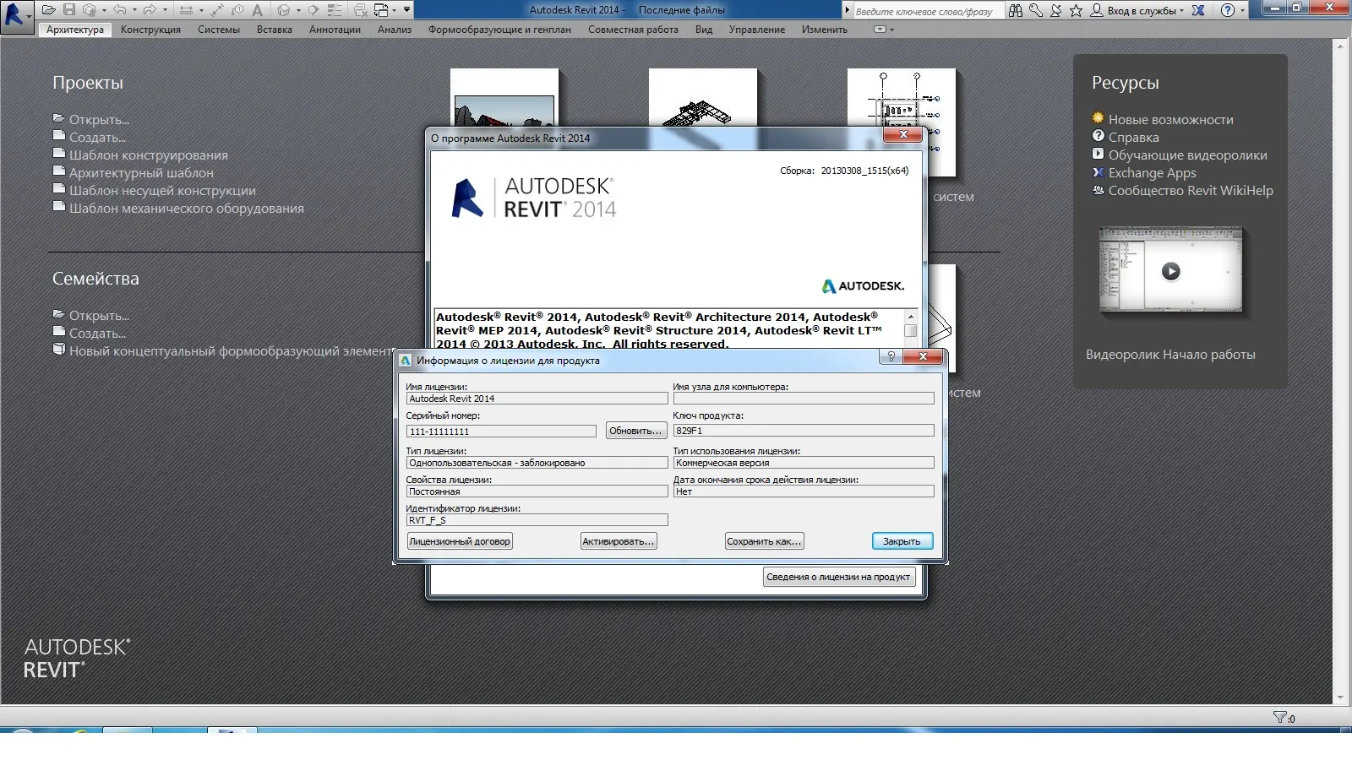Click the Save diskette icon
The image size is (1352, 760).
pos(69,10)
